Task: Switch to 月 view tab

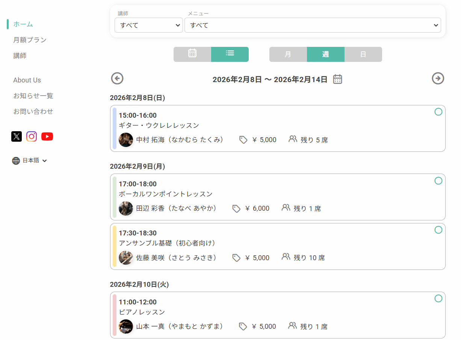Action: [288, 54]
